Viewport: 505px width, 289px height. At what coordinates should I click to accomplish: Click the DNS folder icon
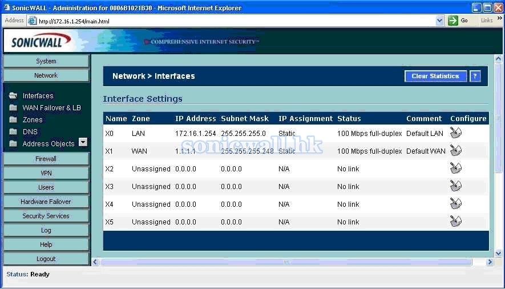tap(13, 131)
